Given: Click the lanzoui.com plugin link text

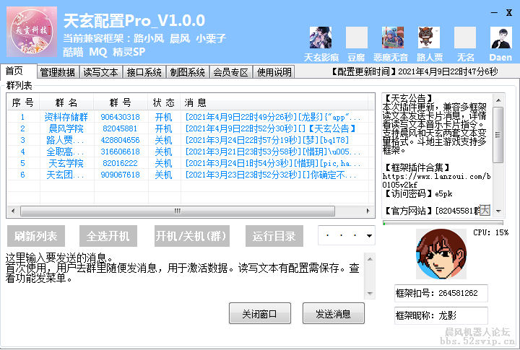Looking at the screenshot, I should tap(436, 180).
